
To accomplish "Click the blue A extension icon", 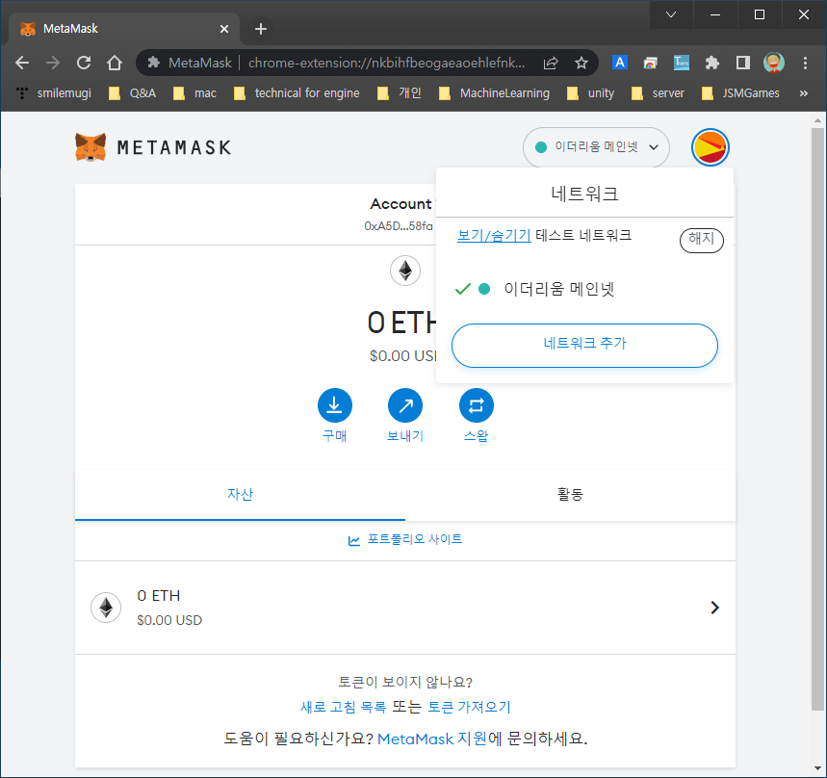I will pyautogui.click(x=620, y=63).
